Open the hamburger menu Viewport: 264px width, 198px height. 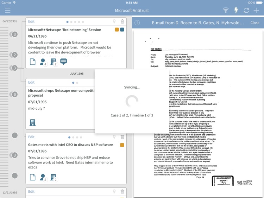point(8,11)
